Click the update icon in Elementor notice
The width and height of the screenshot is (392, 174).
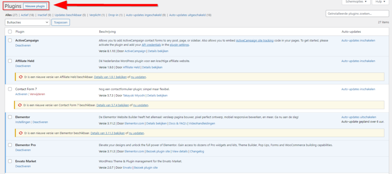click(x=20, y=133)
